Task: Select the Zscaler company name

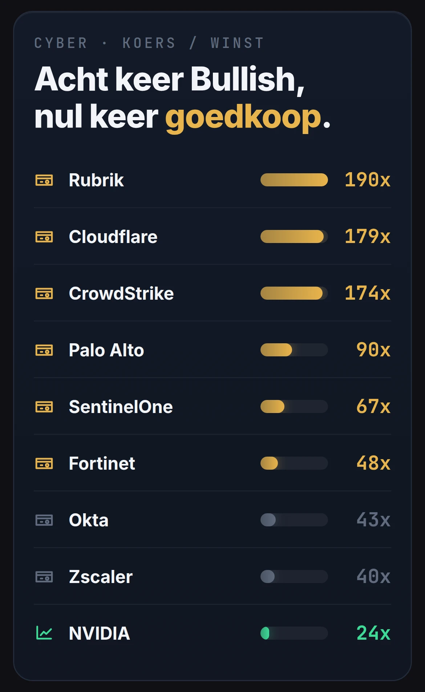Action: tap(101, 577)
